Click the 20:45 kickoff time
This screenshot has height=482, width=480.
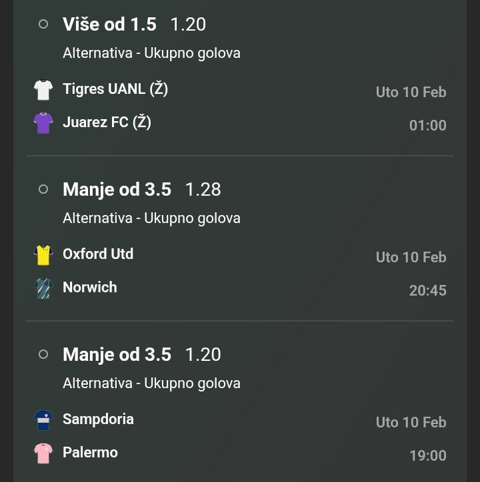(427, 290)
